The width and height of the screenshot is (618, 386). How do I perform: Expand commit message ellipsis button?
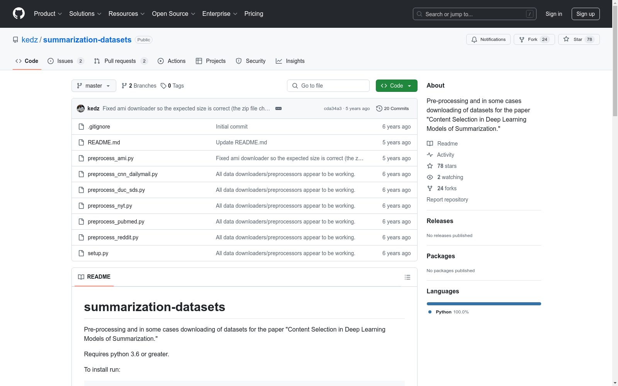click(x=278, y=108)
